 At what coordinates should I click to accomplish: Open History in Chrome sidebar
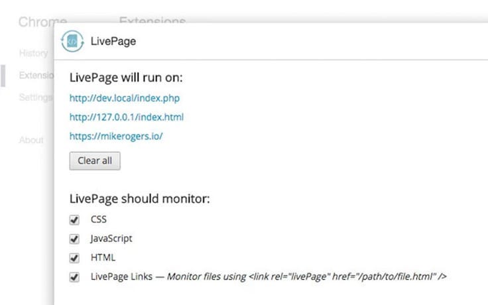click(x=33, y=53)
